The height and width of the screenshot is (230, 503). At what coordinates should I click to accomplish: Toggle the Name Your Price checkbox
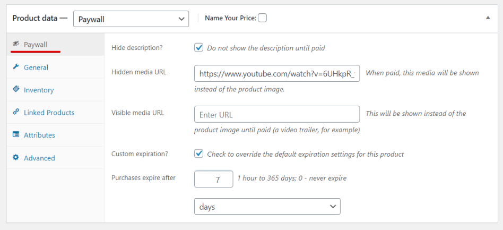click(x=262, y=18)
